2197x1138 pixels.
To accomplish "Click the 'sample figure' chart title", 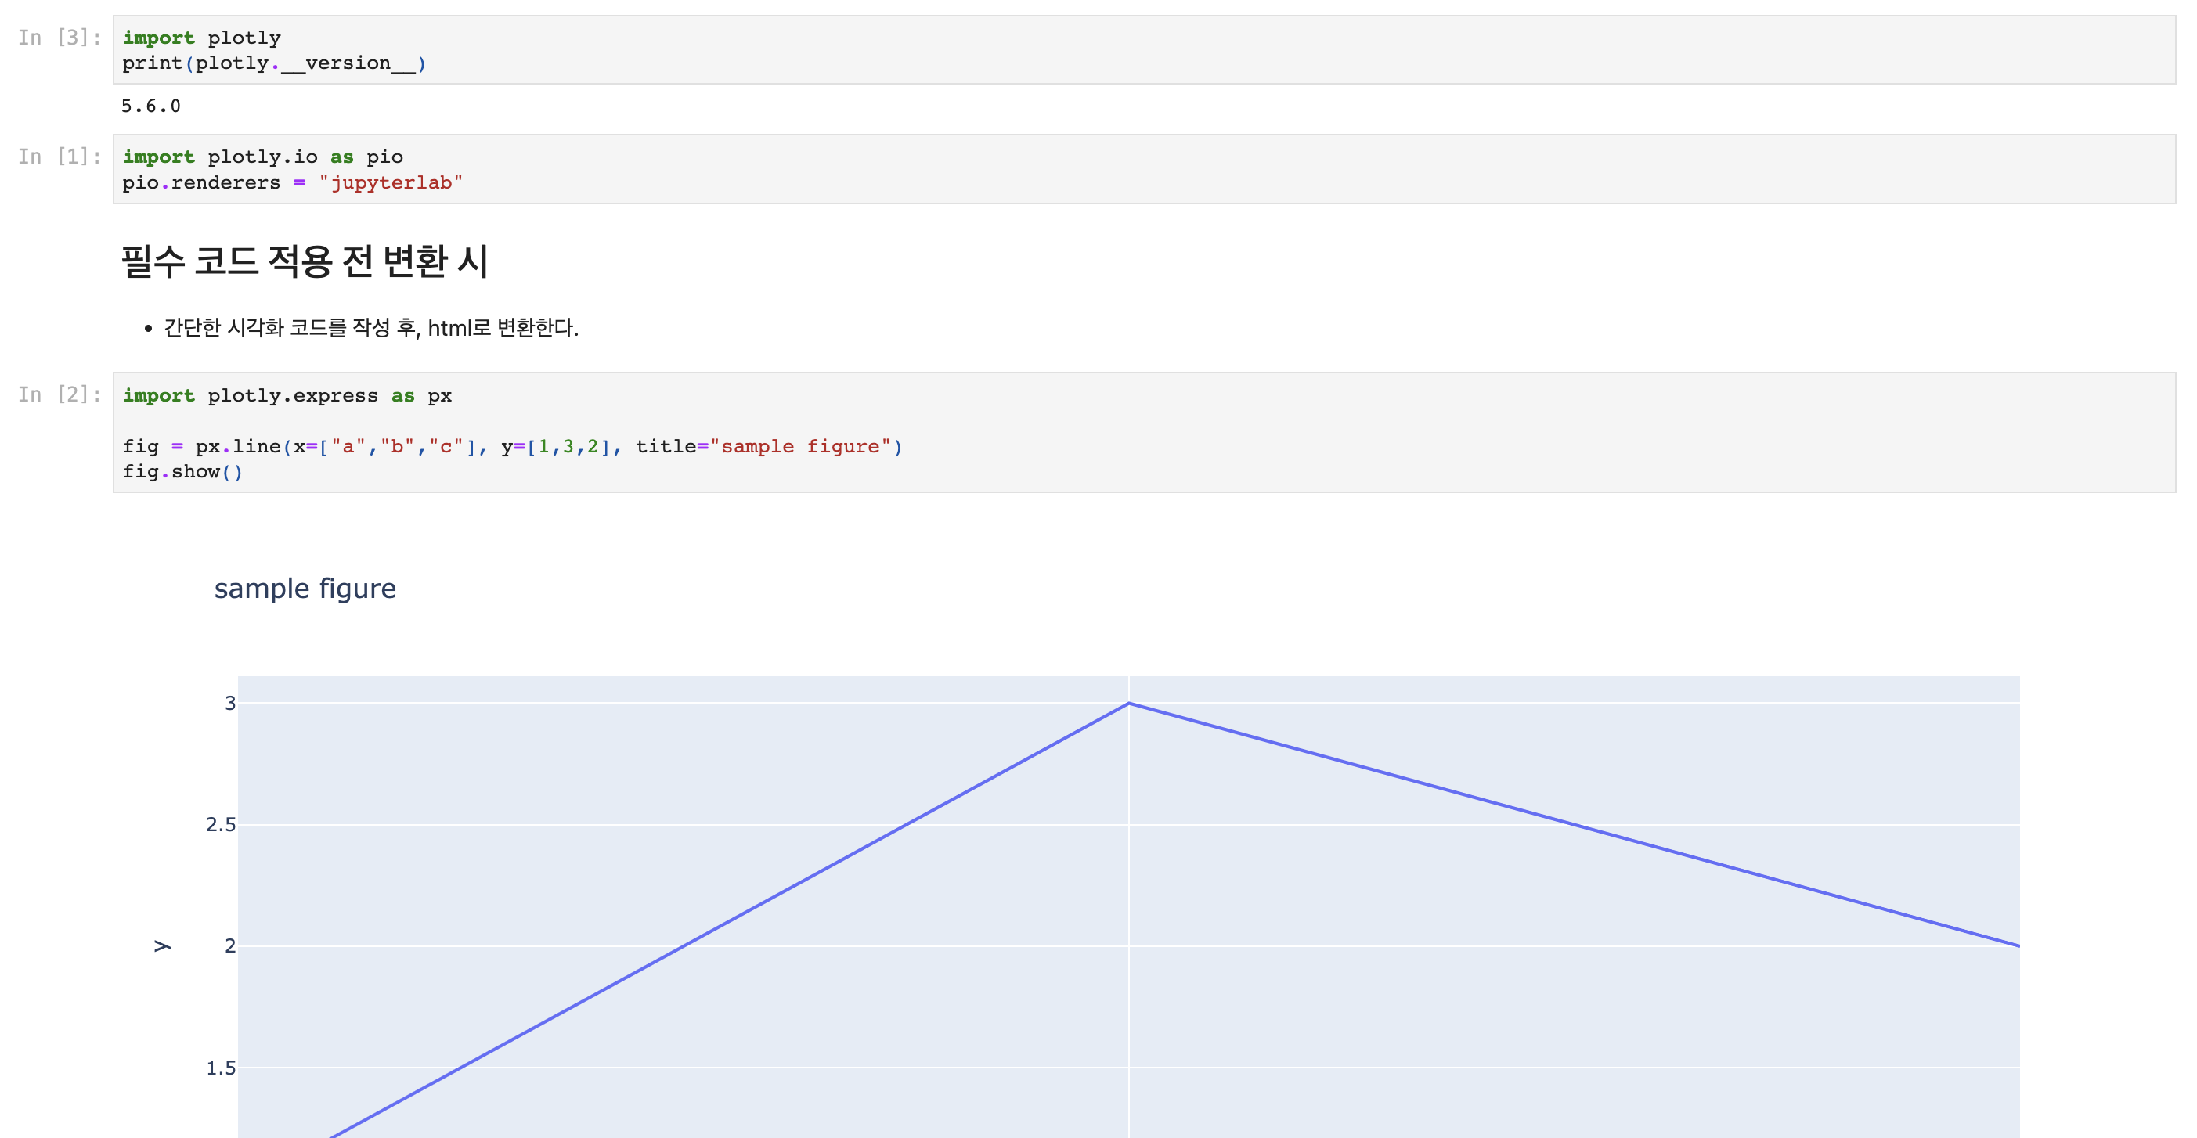I will (x=305, y=589).
